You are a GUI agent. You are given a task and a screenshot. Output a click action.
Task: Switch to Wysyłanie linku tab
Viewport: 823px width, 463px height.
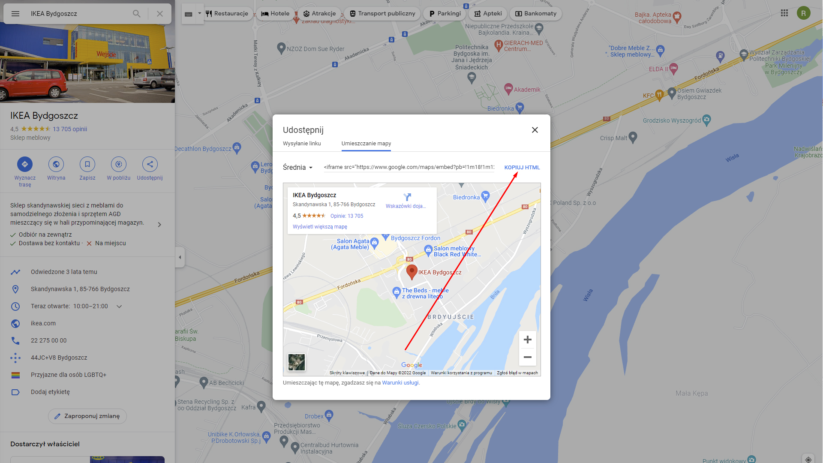pos(302,144)
